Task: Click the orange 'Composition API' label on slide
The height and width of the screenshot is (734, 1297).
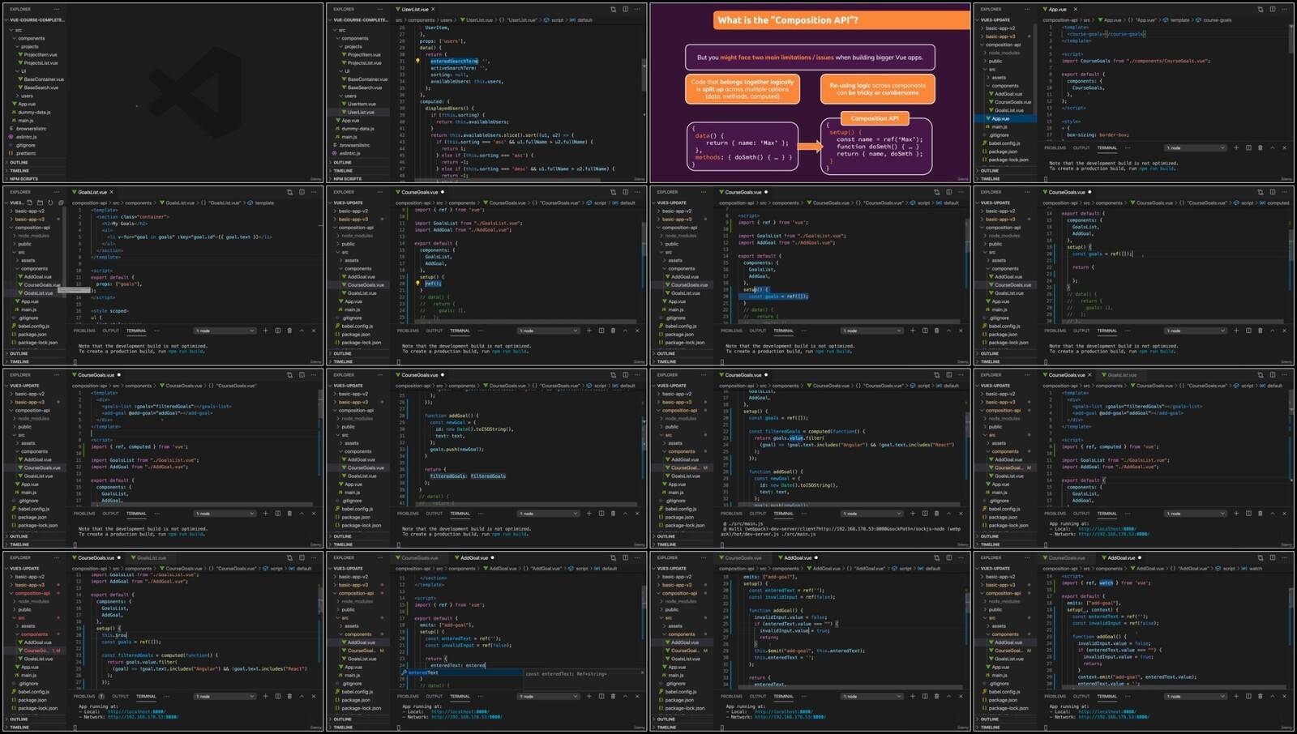Action: [874, 118]
